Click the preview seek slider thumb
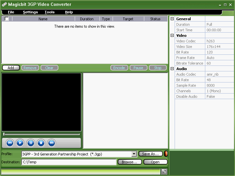235x176 pixels. coord(4,134)
